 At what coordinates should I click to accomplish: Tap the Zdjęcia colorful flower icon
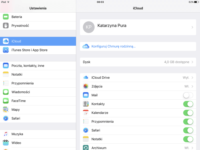point(86,86)
